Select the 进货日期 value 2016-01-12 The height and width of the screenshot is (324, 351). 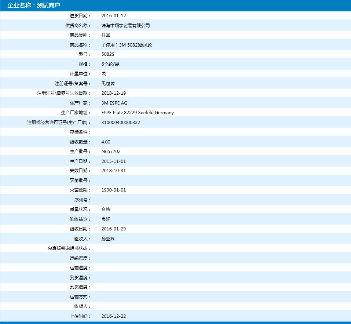pyautogui.click(x=113, y=16)
